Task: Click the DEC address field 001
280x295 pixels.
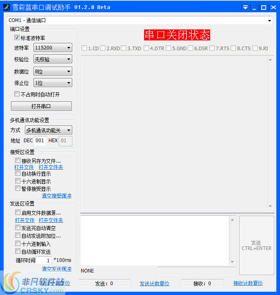Action: (40, 141)
